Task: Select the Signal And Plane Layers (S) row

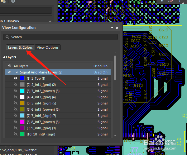Action: [58, 72]
